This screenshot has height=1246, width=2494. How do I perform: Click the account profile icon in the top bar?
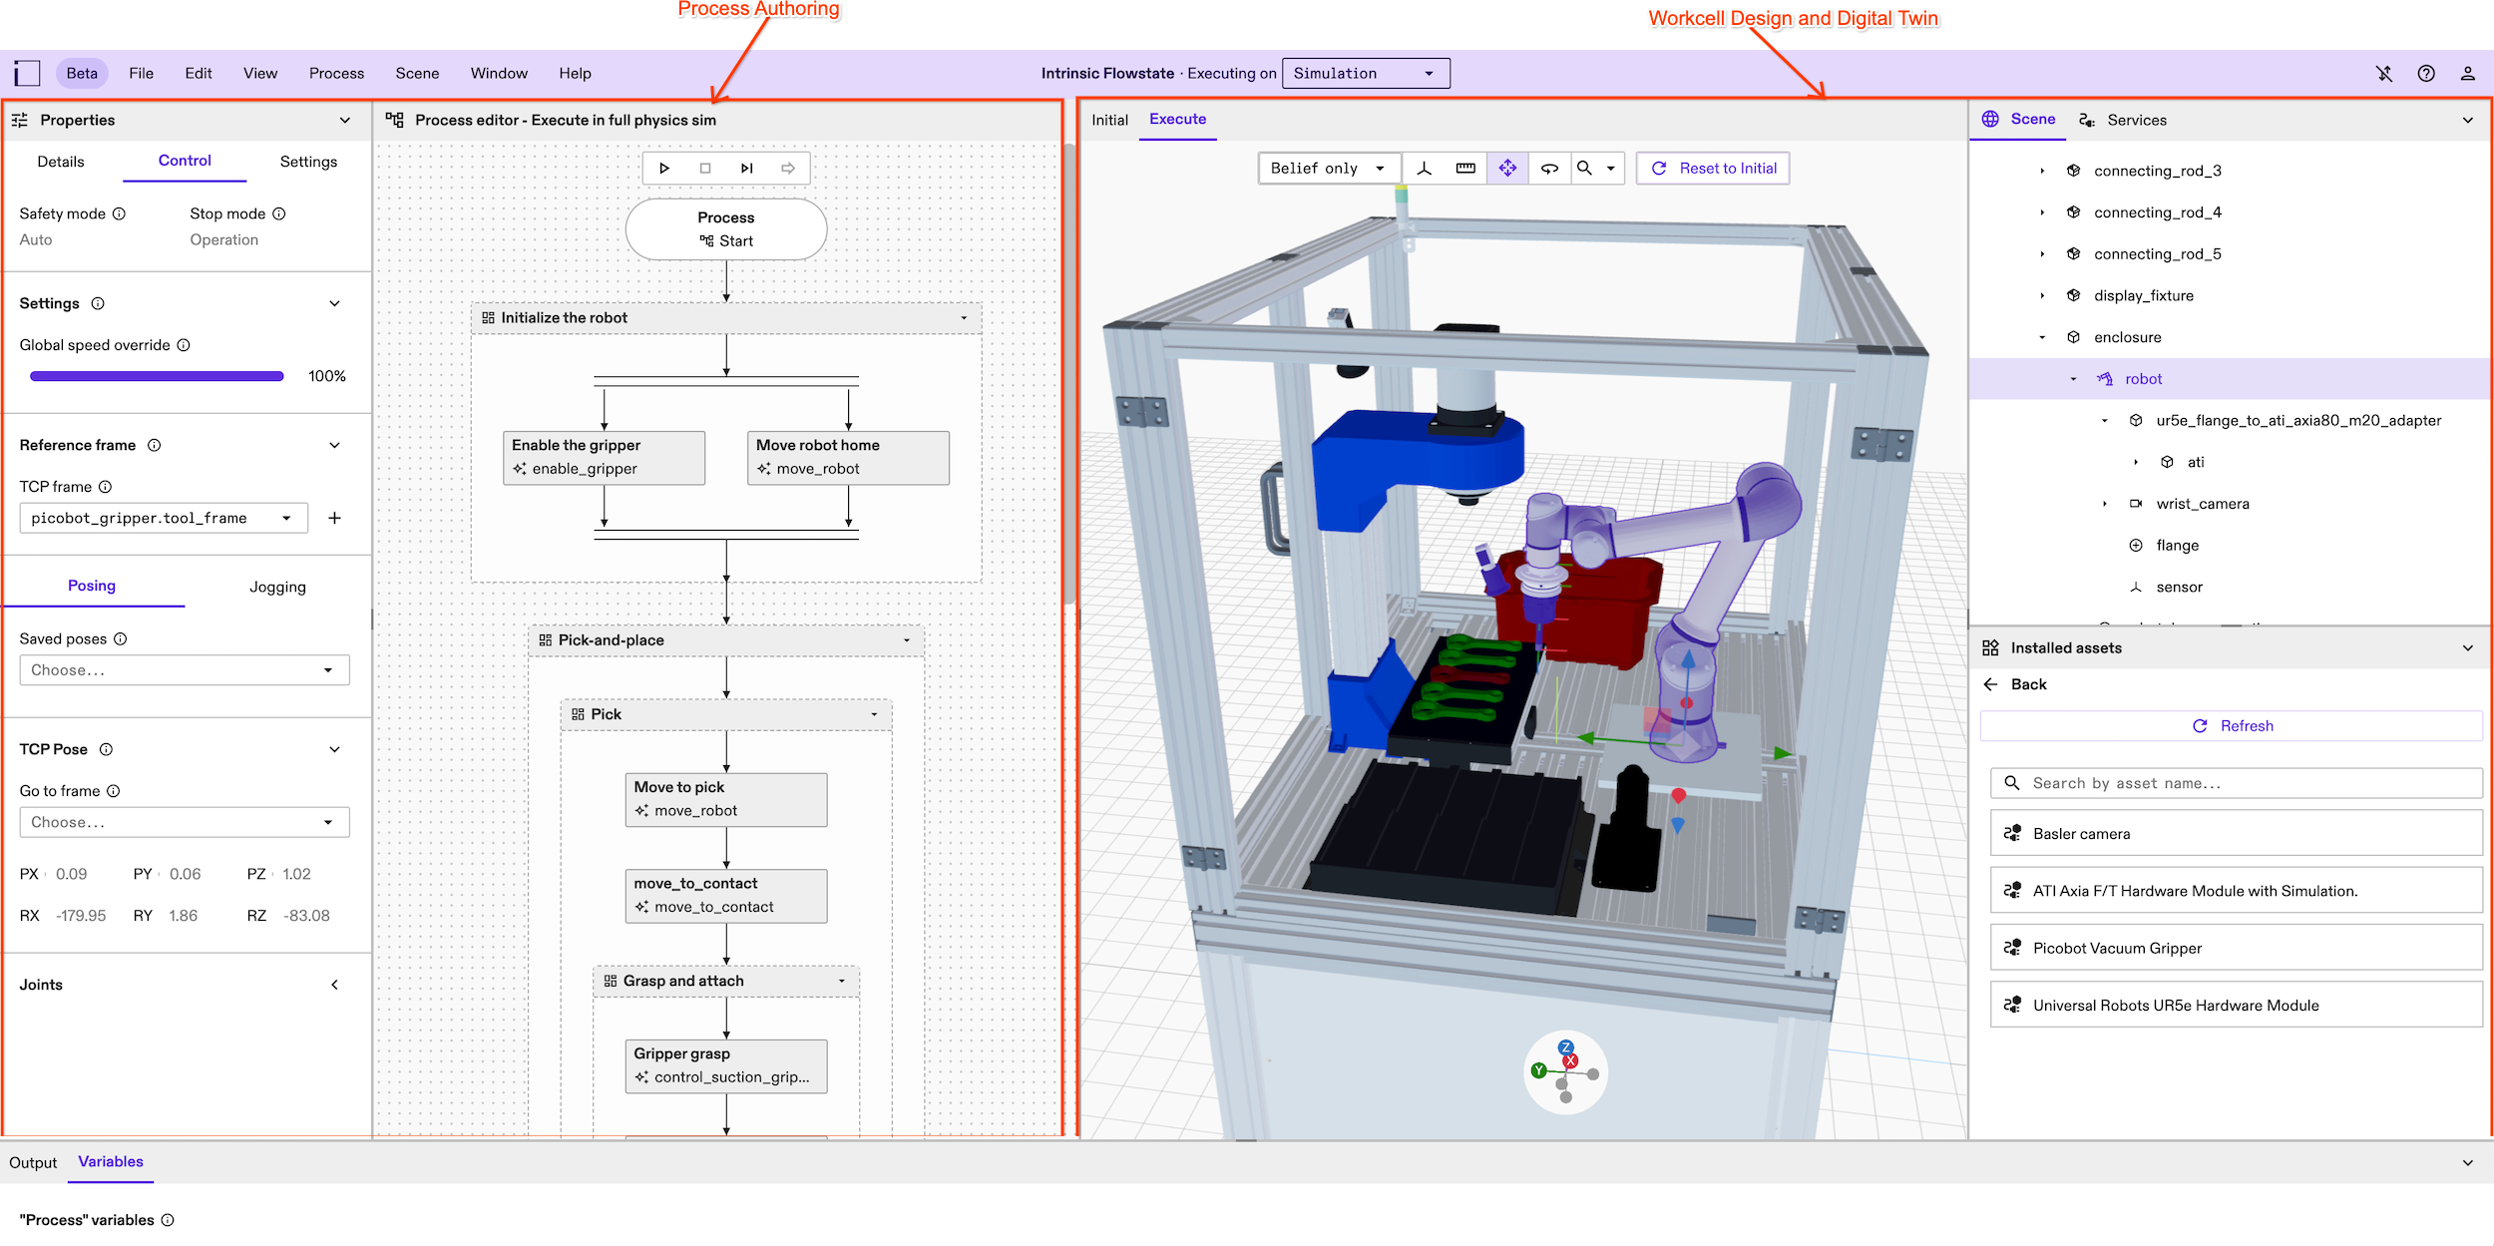[x=2469, y=73]
